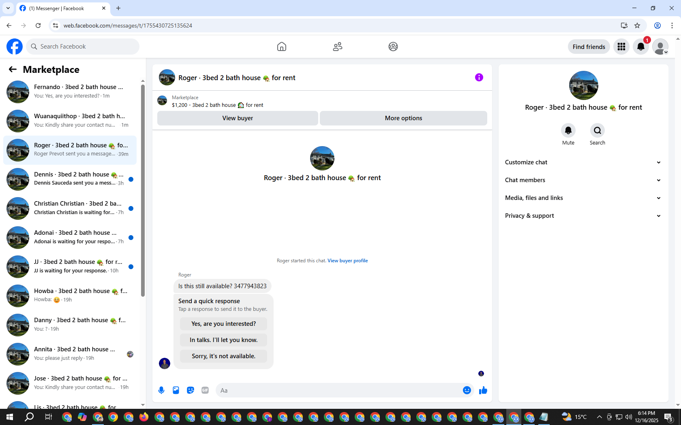681x425 pixels.
Task: Open Fernando conversation
Action: click(70, 91)
